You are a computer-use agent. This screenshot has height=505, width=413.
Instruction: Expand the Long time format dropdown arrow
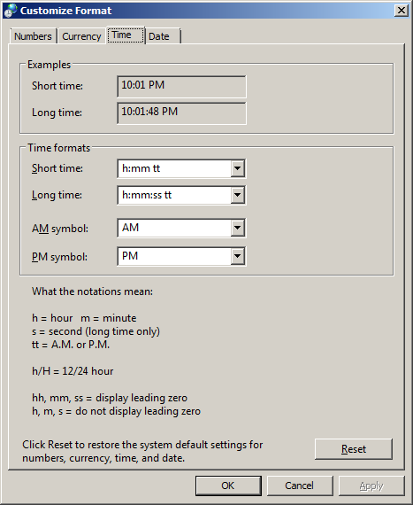point(238,195)
